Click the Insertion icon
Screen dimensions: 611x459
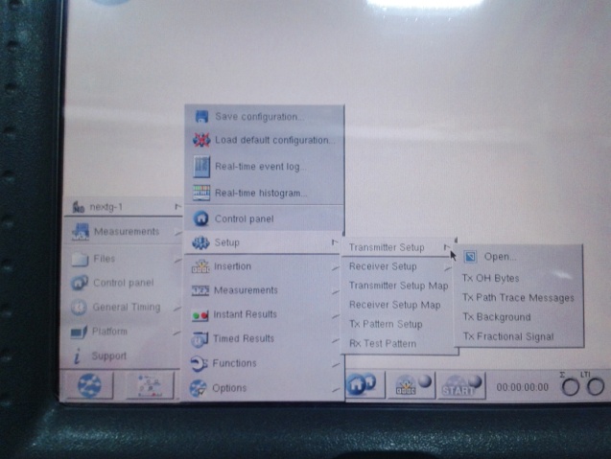tap(200, 266)
